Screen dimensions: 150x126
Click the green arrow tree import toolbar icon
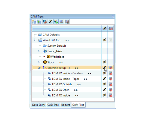pyautogui.click(x=39, y=22)
